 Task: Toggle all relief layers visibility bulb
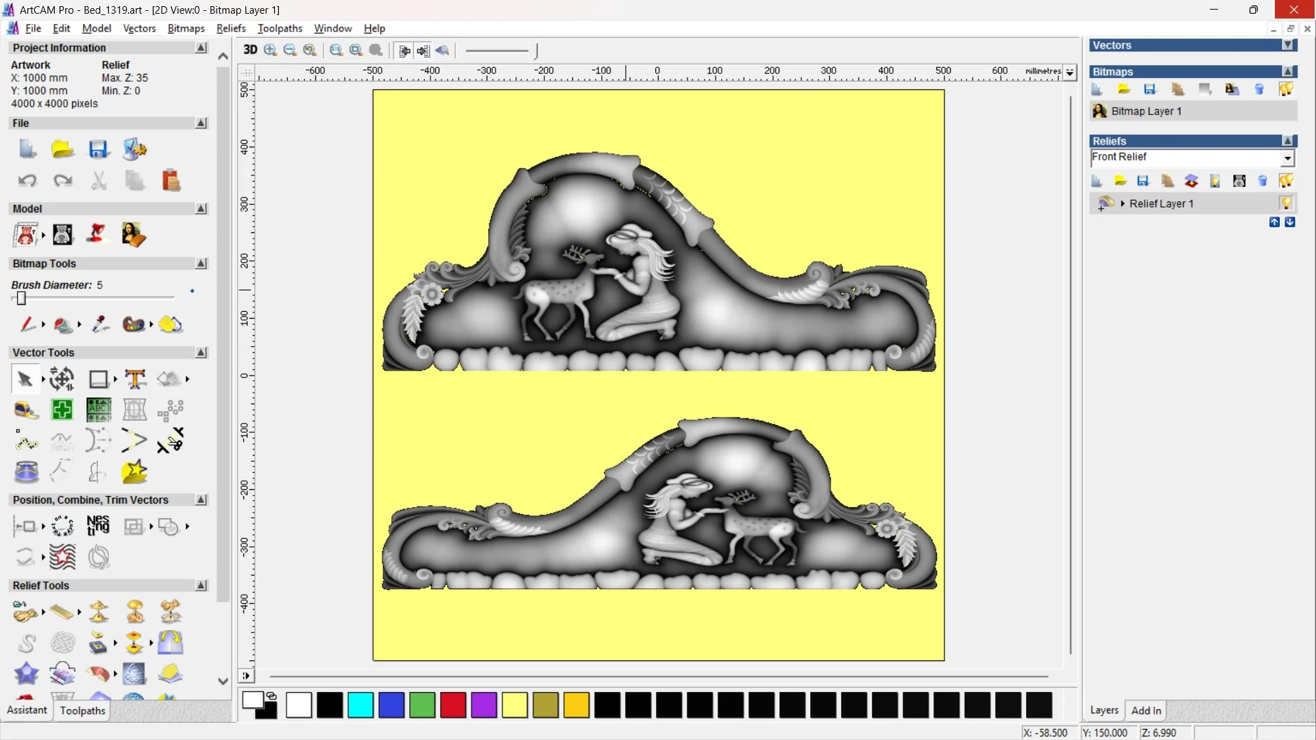(1286, 181)
